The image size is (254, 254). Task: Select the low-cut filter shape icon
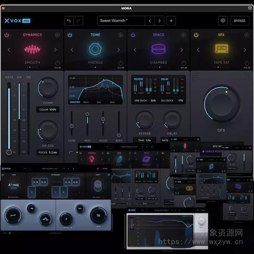[x=71, y=152]
